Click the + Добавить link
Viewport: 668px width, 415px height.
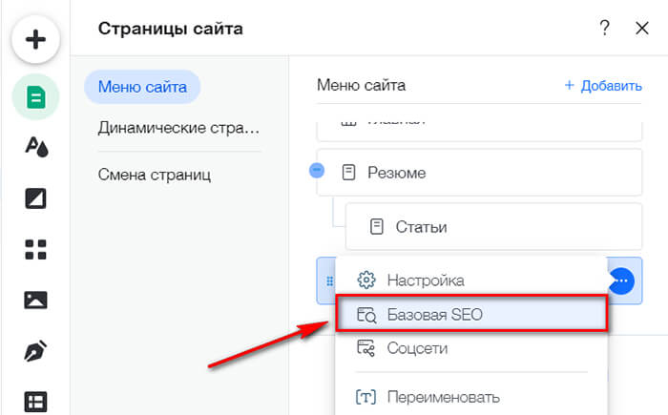(603, 86)
